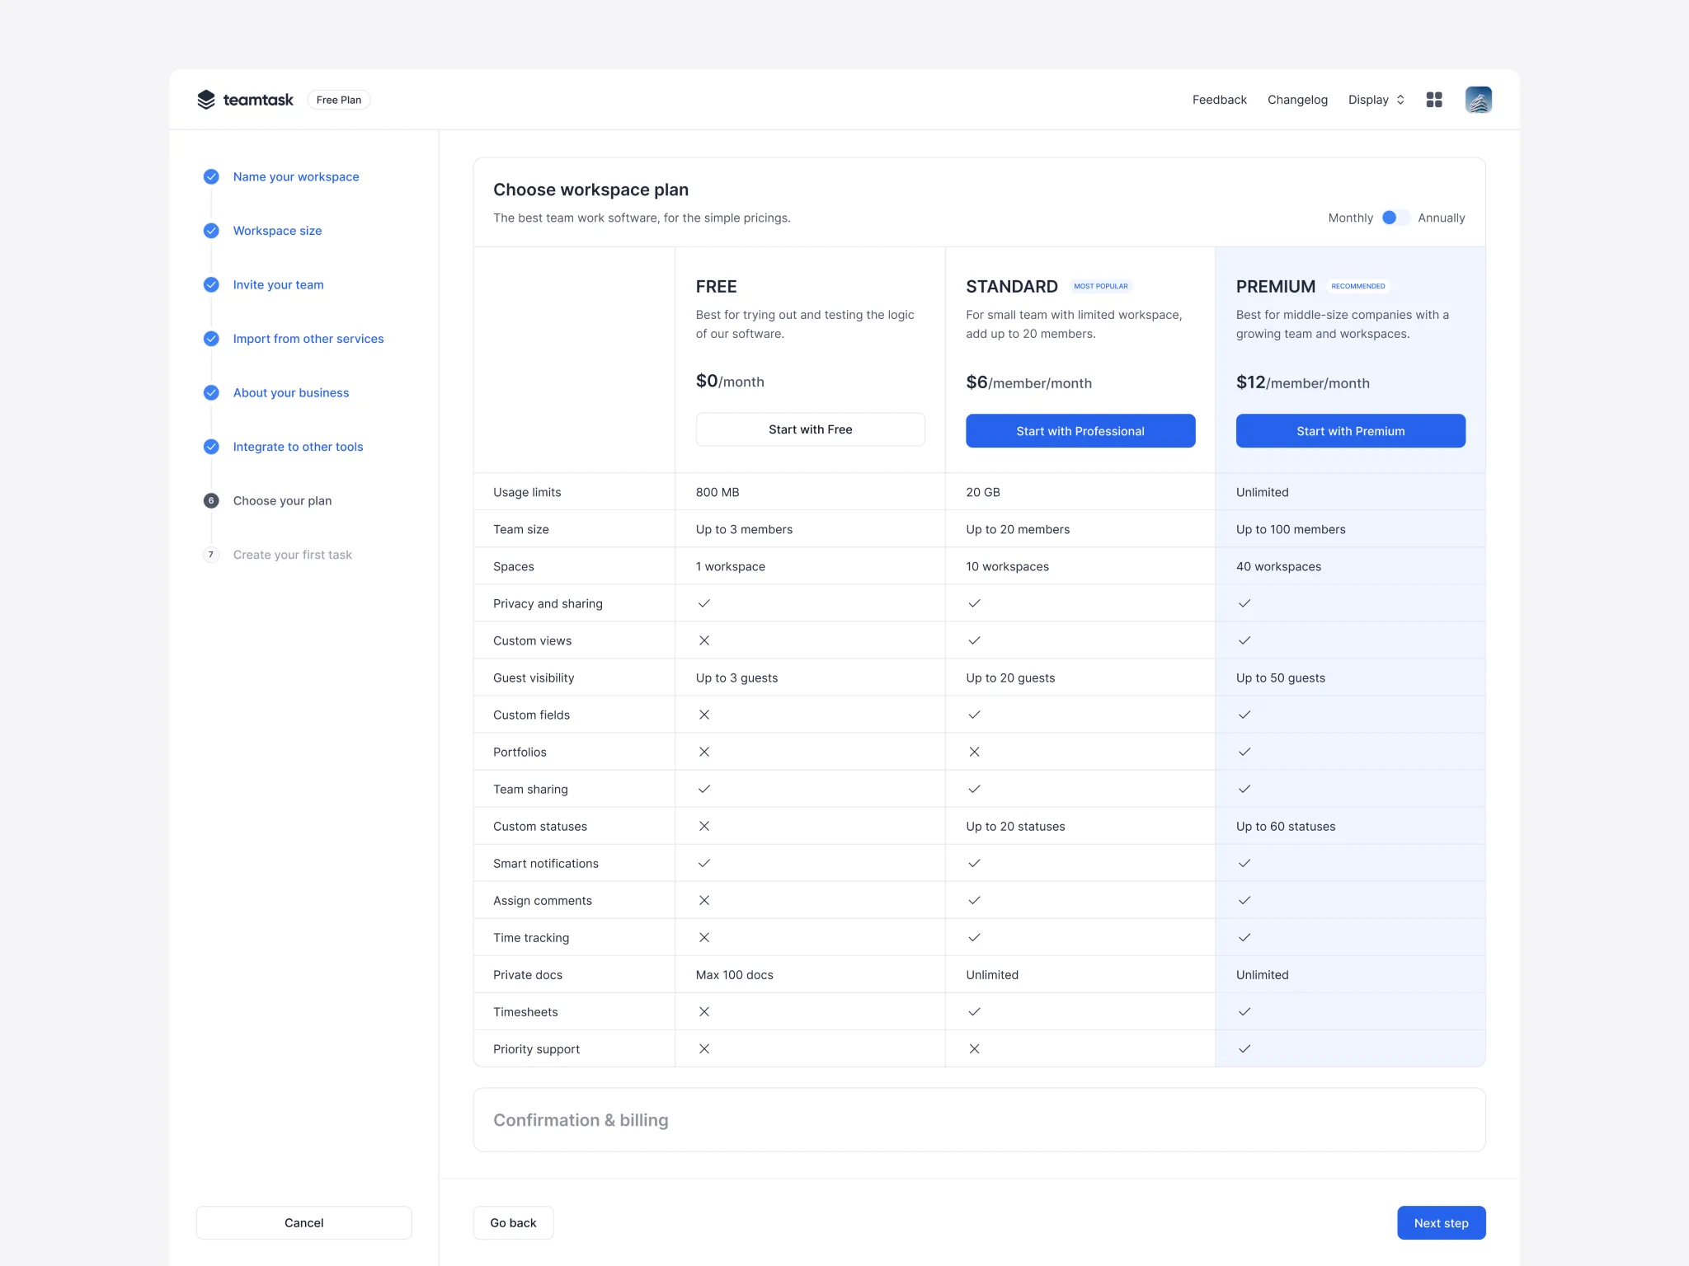Expand Confirmation & billing section
This screenshot has width=1689, height=1266.
point(979,1120)
